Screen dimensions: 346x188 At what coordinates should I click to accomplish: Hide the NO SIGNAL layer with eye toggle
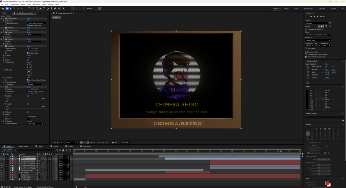(2, 172)
